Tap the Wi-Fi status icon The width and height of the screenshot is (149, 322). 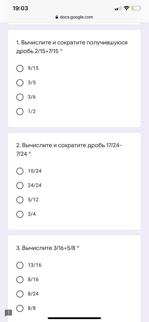[x=127, y=8]
